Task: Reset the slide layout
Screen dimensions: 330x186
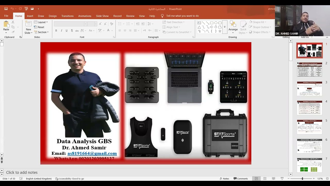Action: [39, 27]
